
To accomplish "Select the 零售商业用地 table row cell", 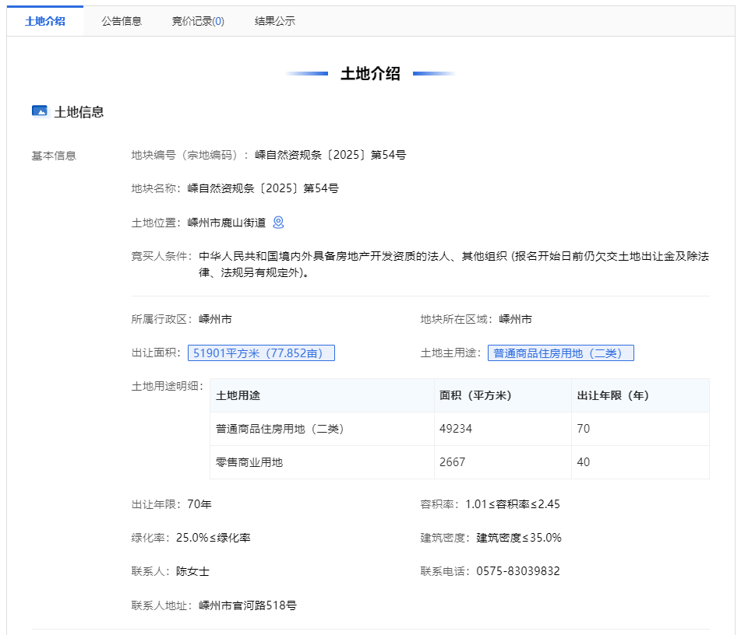I will [249, 462].
